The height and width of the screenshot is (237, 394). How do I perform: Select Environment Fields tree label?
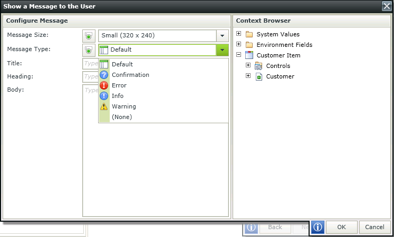click(284, 45)
